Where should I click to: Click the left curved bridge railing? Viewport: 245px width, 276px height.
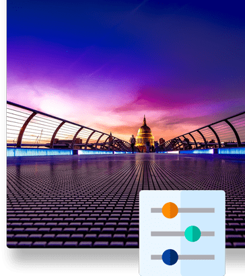point(65,128)
